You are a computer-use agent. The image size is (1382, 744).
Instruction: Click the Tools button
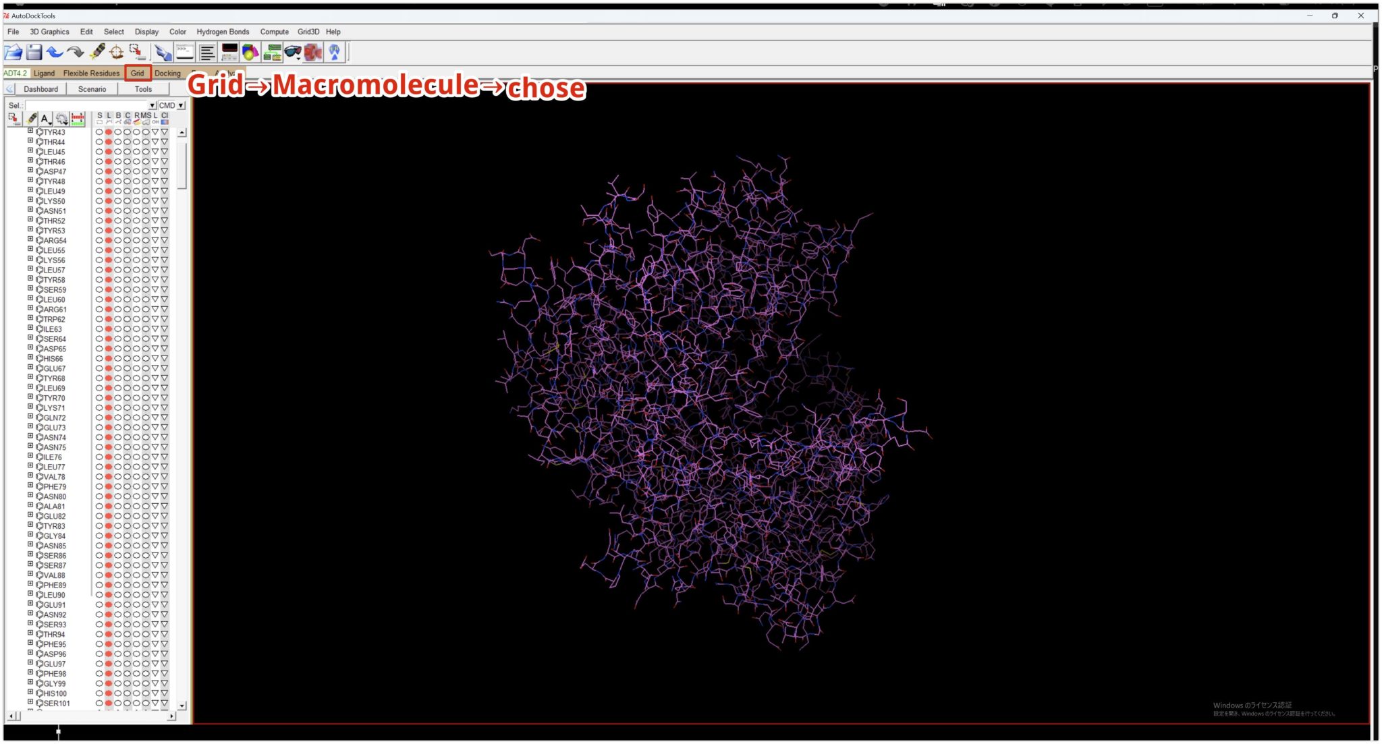tap(143, 88)
